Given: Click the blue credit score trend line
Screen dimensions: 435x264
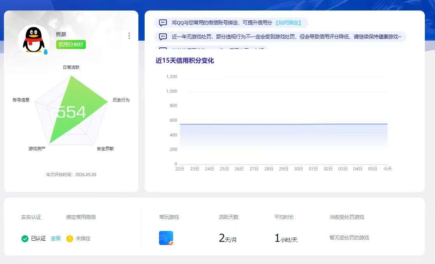Looking at the screenshot, I should pos(283,124).
